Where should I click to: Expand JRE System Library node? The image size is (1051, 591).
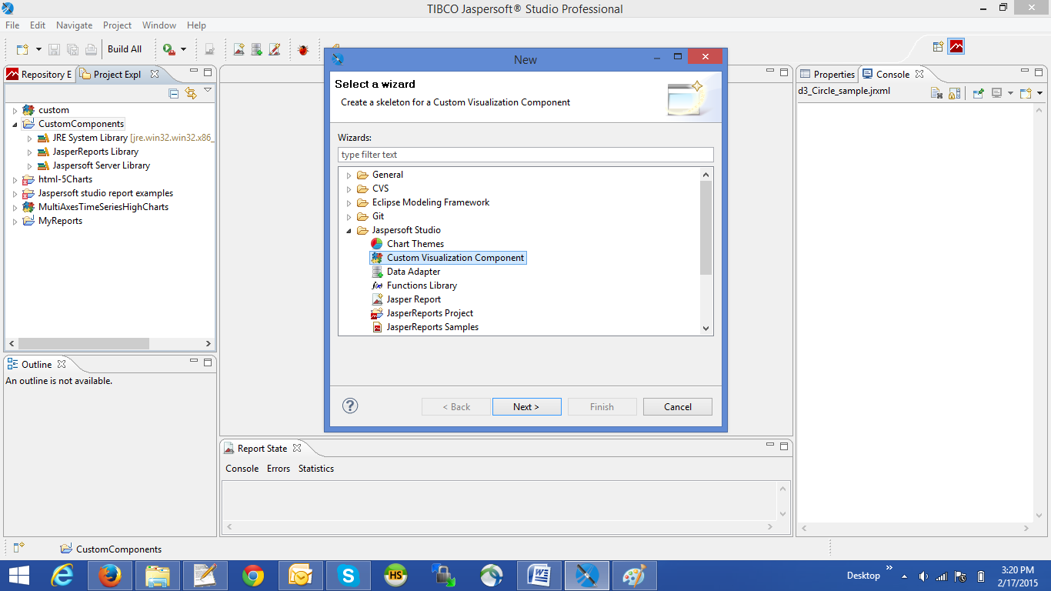(x=29, y=138)
